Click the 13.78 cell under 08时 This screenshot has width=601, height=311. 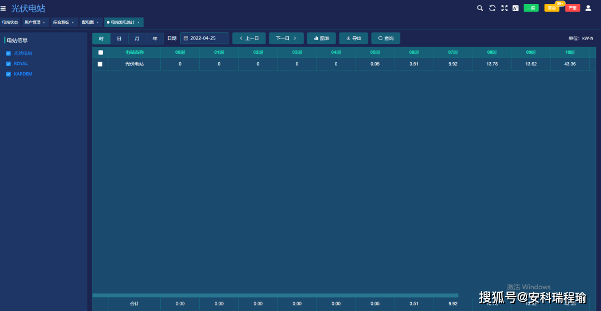[492, 64]
